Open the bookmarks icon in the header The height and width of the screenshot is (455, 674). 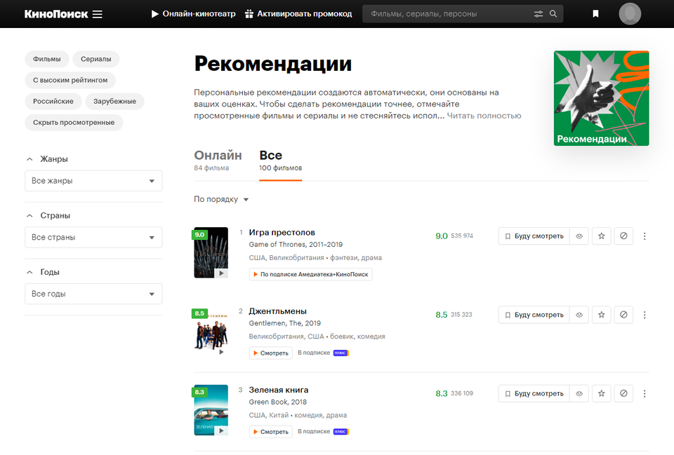(596, 14)
